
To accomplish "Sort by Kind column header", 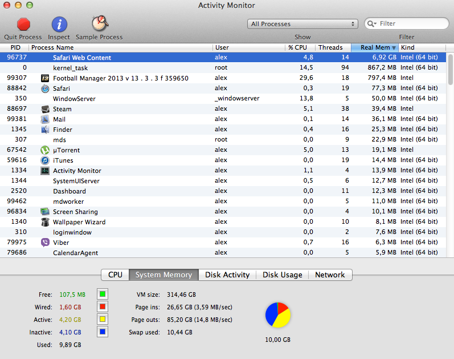I will coord(422,47).
